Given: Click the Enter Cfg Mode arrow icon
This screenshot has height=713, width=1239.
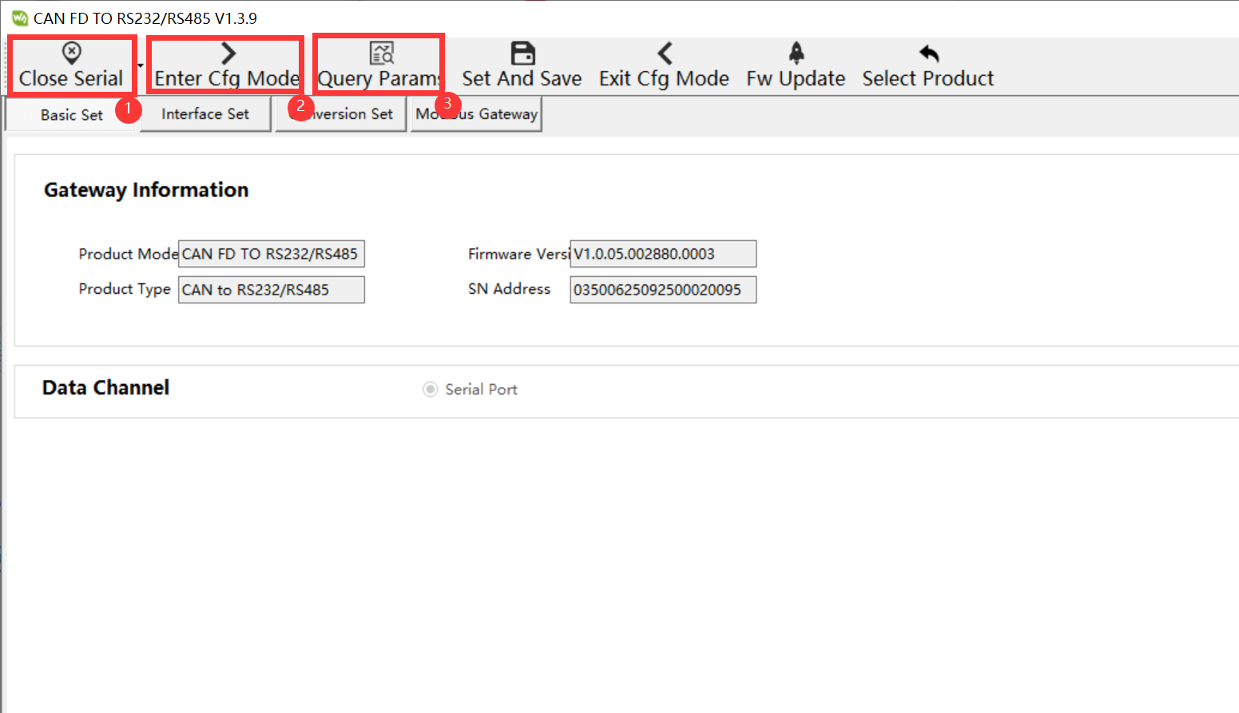Looking at the screenshot, I should [228, 53].
